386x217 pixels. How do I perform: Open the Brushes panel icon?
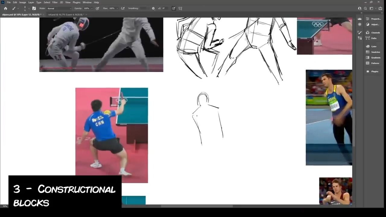359,38
